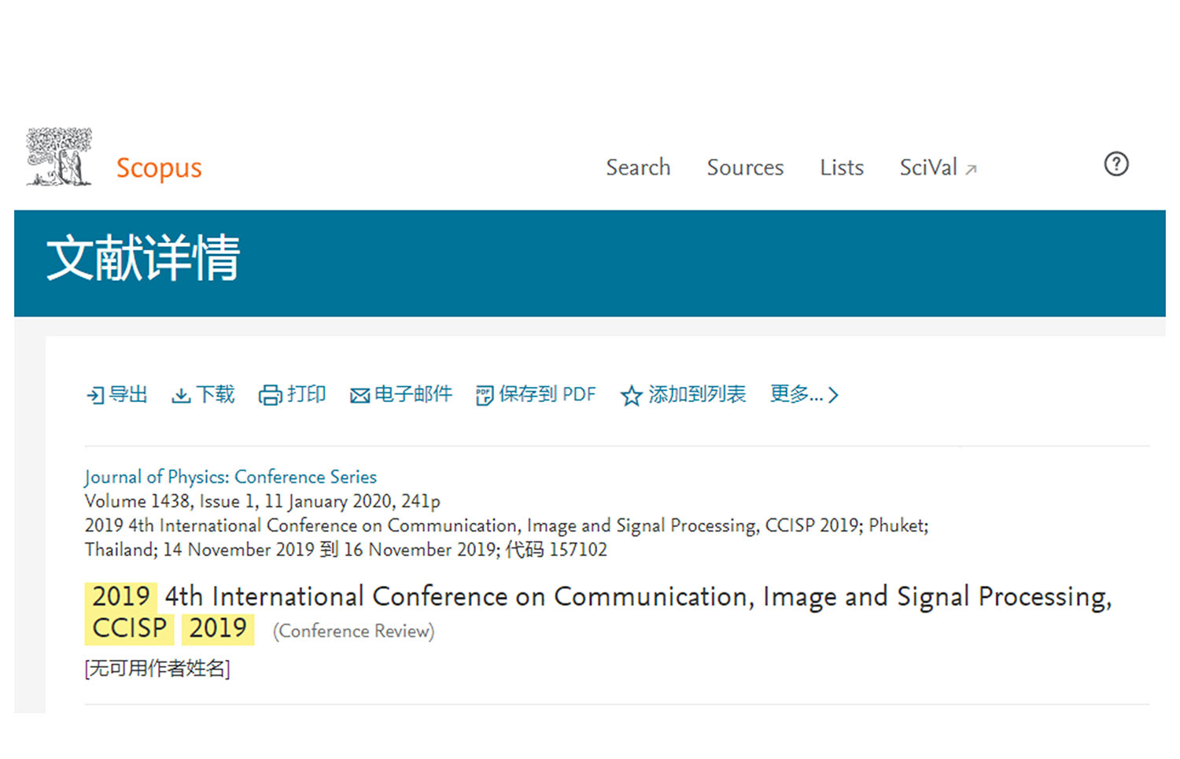Click the star icon beside 添加到列表
This screenshot has height=759, width=1180.
631,396
